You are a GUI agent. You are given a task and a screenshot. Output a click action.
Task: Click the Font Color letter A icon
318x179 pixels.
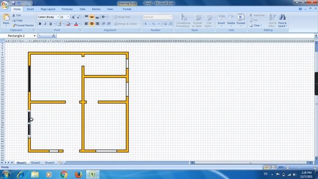[x=76, y=24]
